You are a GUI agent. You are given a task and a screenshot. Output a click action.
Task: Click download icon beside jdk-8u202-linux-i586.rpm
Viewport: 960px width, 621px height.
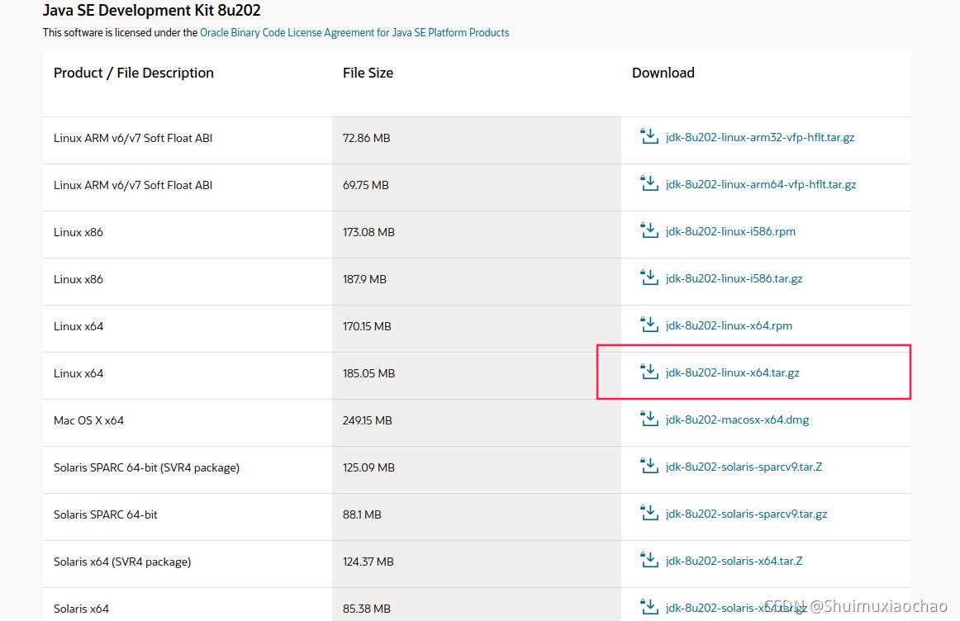click(649, 230)
